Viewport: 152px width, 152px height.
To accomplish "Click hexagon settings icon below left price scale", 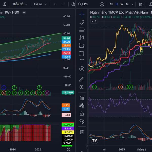I will coord(68,149).
